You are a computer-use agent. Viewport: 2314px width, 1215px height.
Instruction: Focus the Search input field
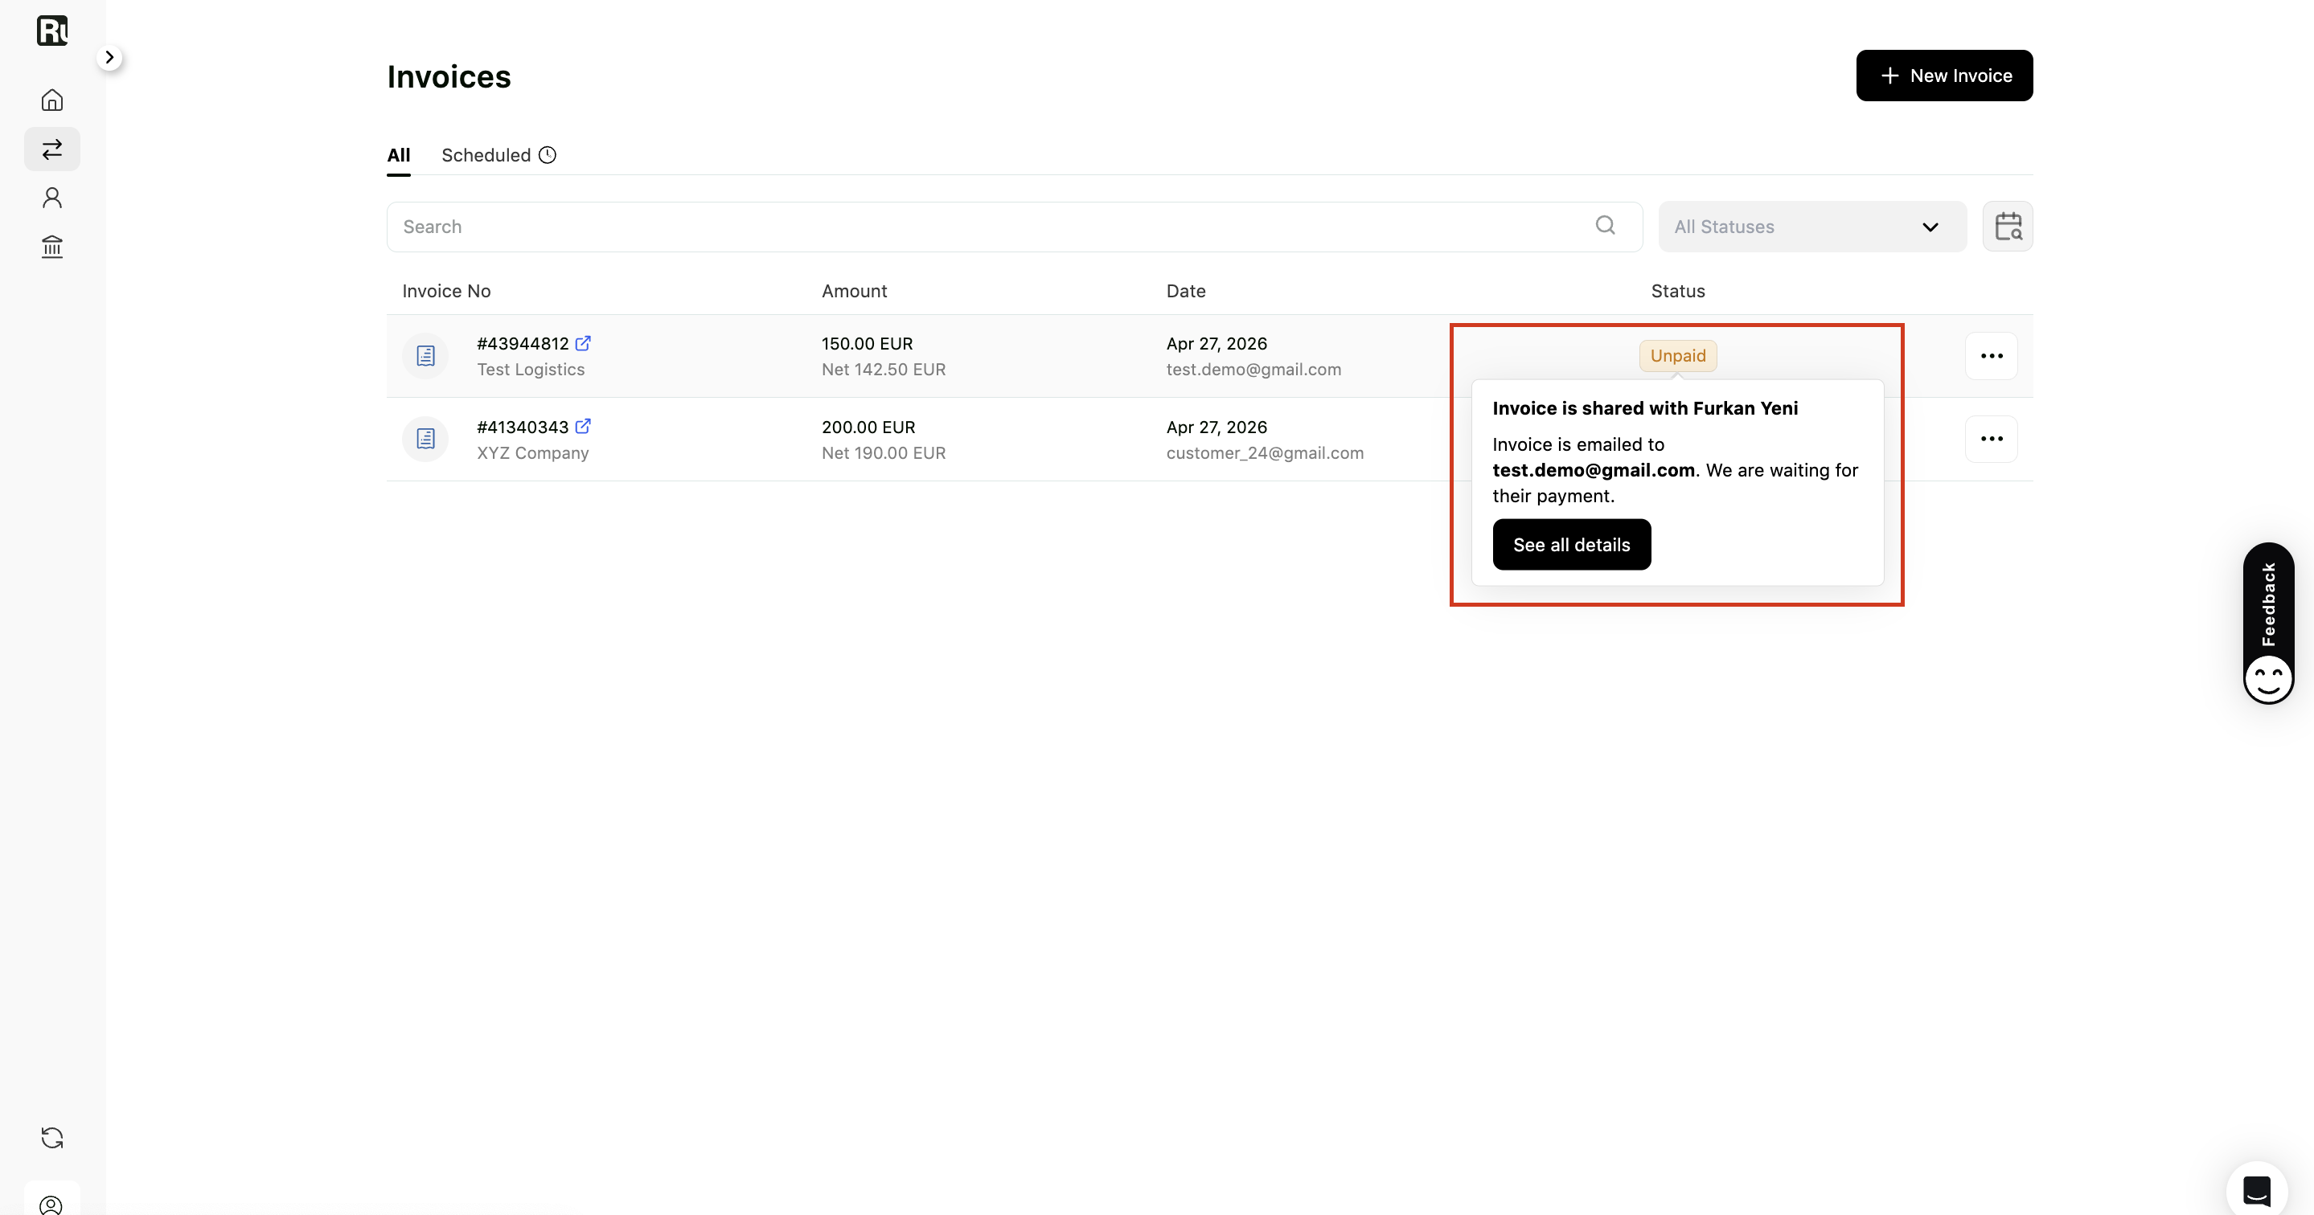(x=1014, y=227)
